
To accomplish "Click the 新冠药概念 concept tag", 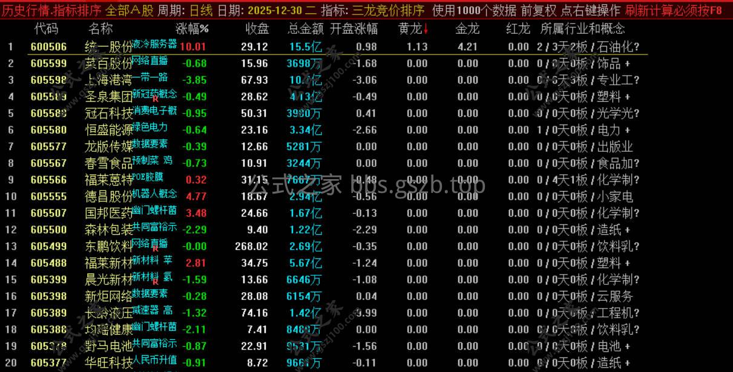I will point(154,93).
